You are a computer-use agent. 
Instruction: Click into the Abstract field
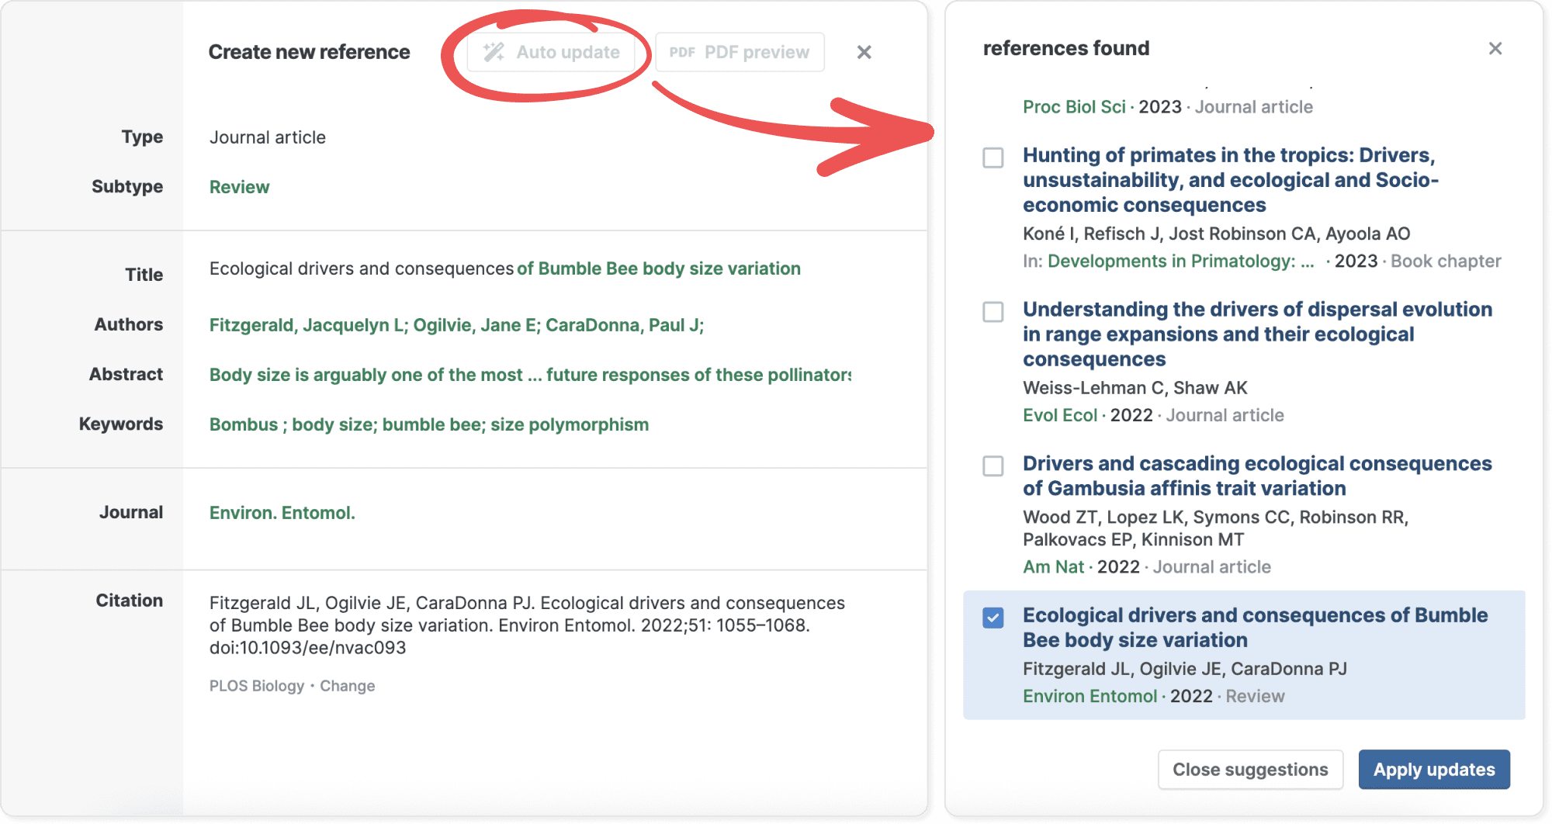[x=529, y=375]
